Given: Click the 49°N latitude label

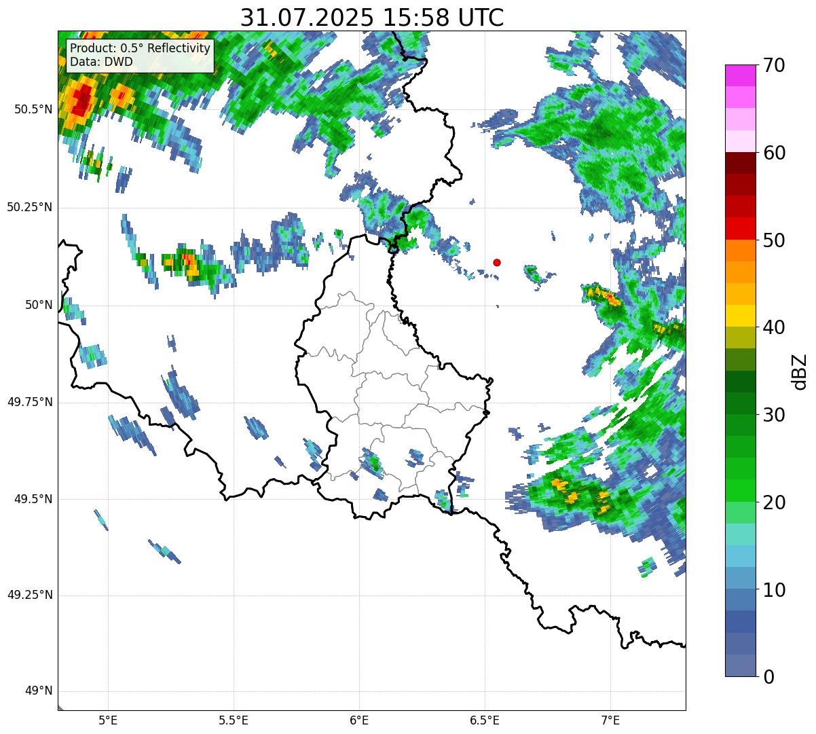Looking at the screenshot, I should coord(39,691).
